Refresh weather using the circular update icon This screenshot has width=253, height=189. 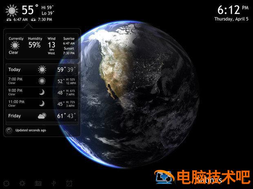[9, 130]
